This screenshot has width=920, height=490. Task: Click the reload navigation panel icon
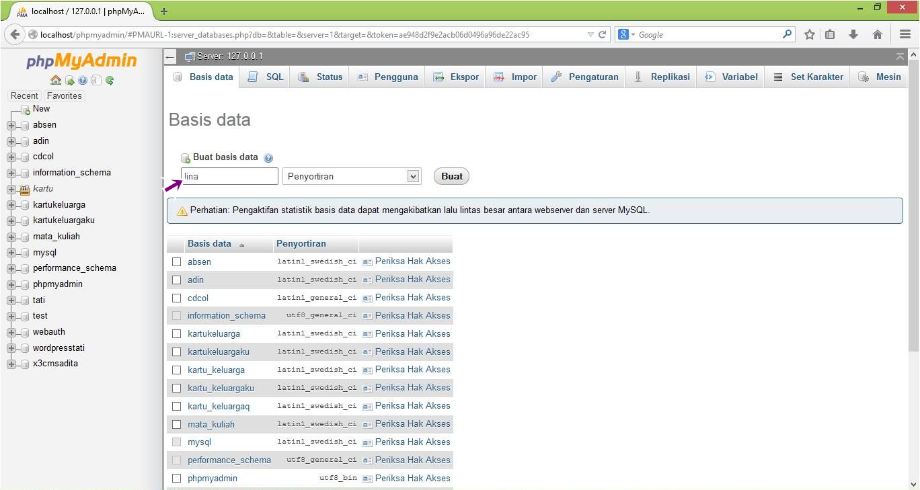pos(110,80)
